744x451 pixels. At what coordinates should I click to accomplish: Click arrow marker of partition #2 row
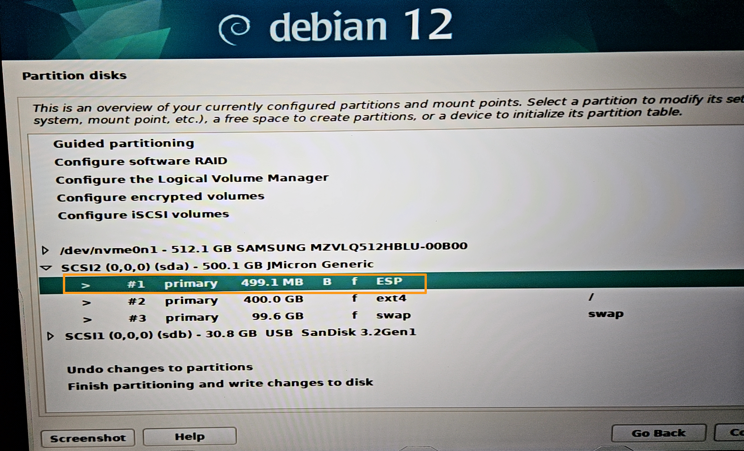click(x=86, y=303)
